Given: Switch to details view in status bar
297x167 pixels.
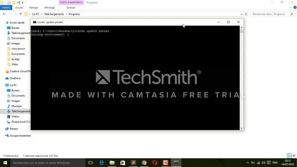Looking at the screenshot, I should [289, 156].
